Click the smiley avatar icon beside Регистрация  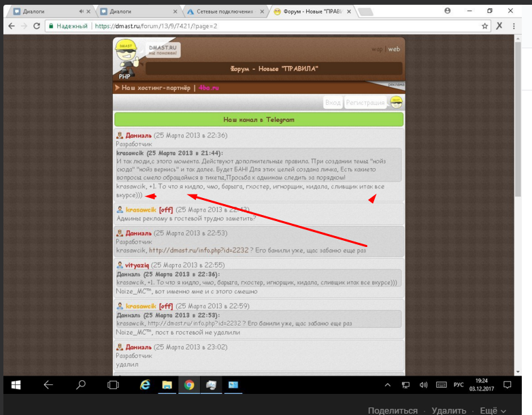[395, 102]
